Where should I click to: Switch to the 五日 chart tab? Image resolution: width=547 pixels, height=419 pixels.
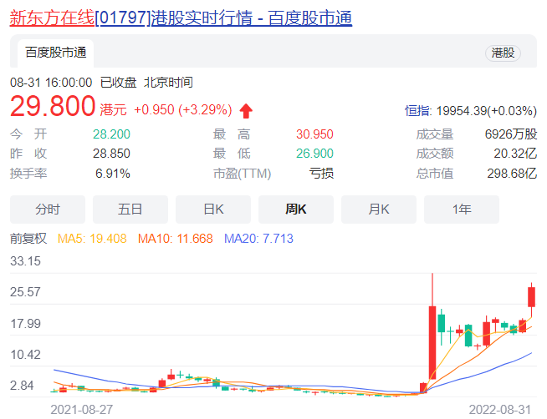click(130, 209)
